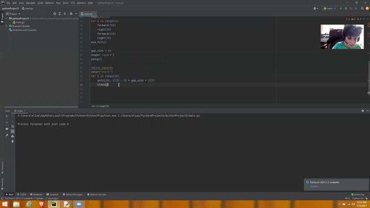Click Collapse All icon in Project panel

point(65,14)
